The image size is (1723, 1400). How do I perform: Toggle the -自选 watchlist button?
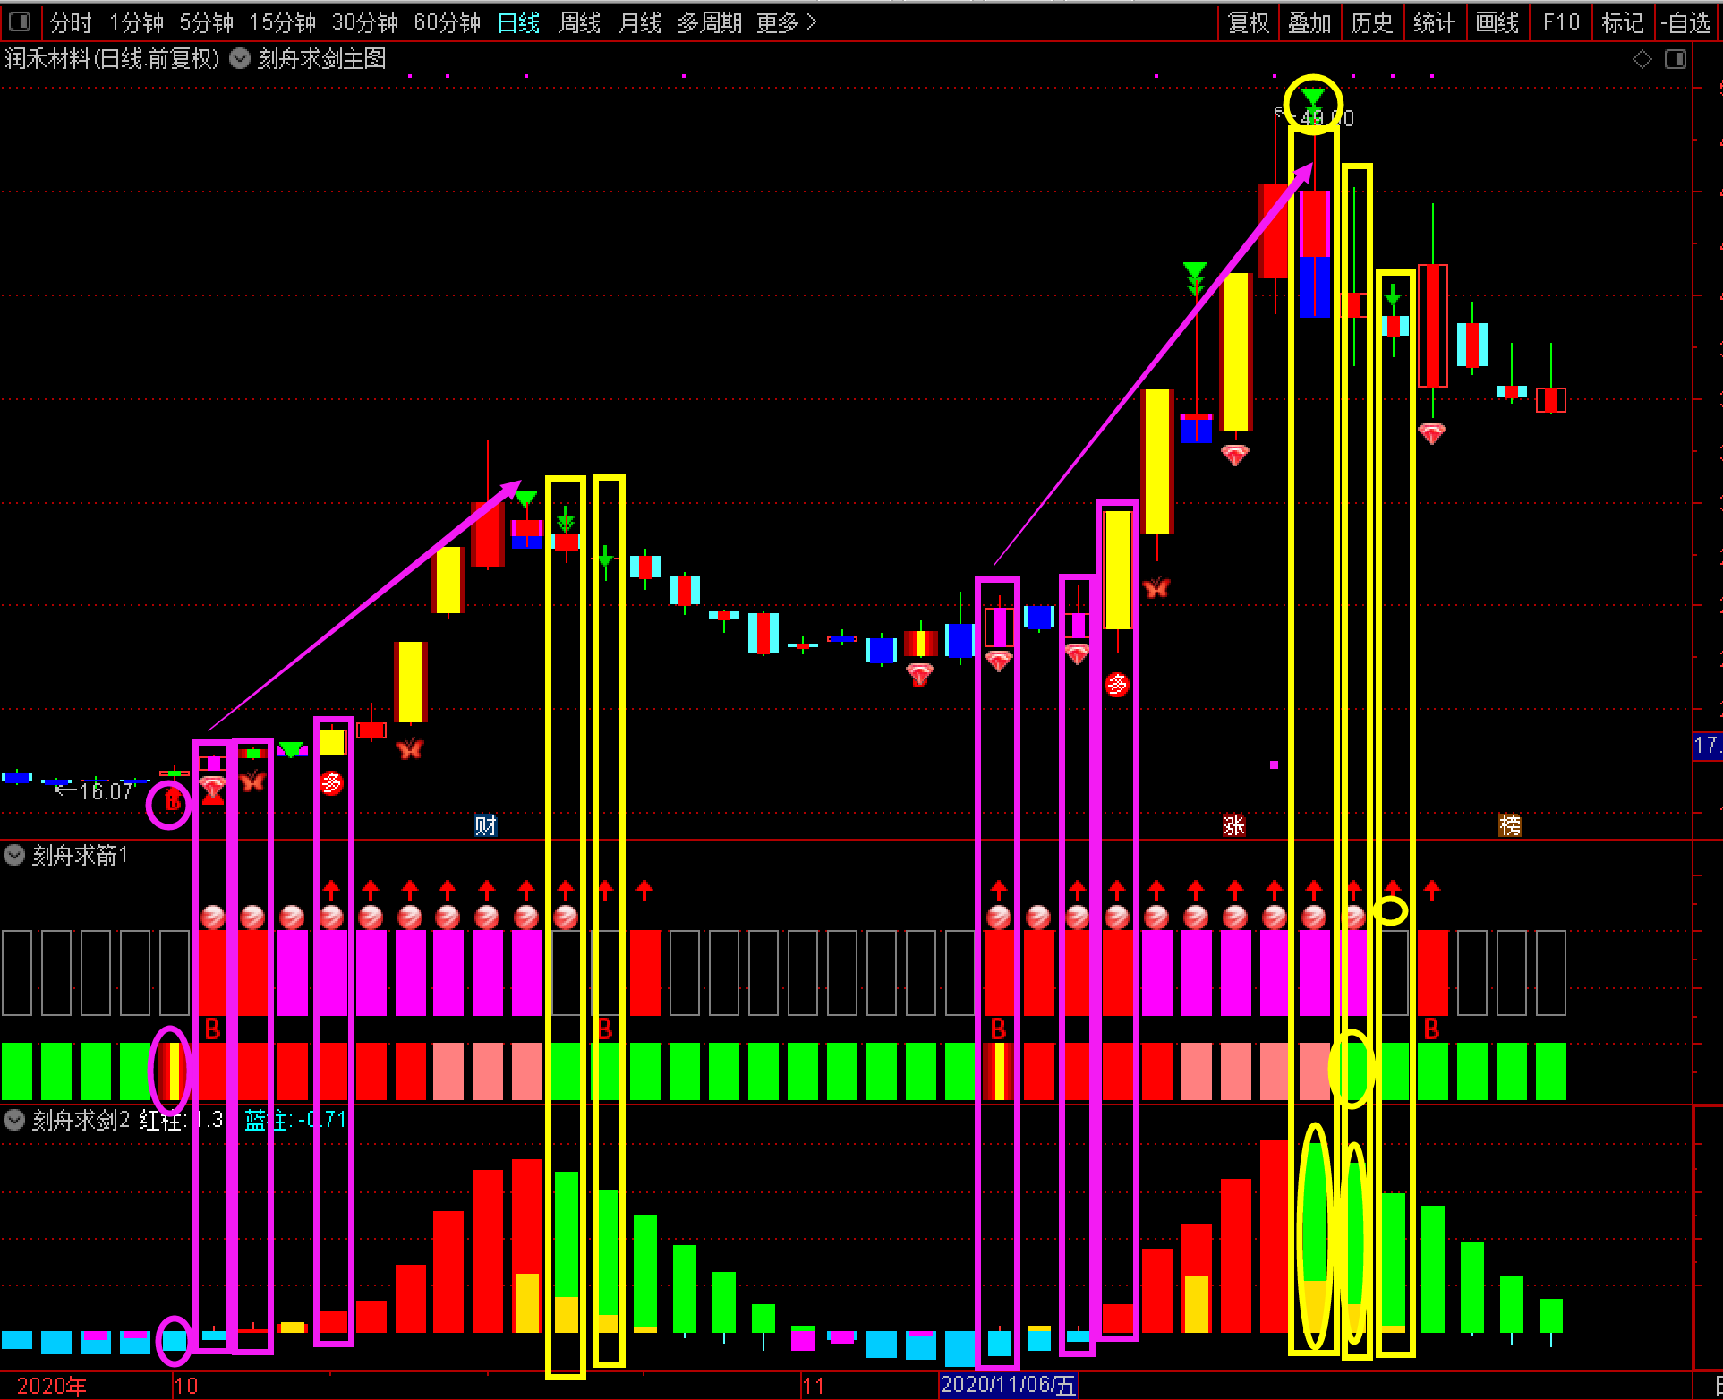point(1686,22)
